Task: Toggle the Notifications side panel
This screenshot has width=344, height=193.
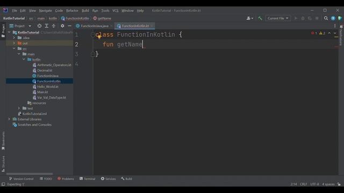Action: (x=341, y=35)
